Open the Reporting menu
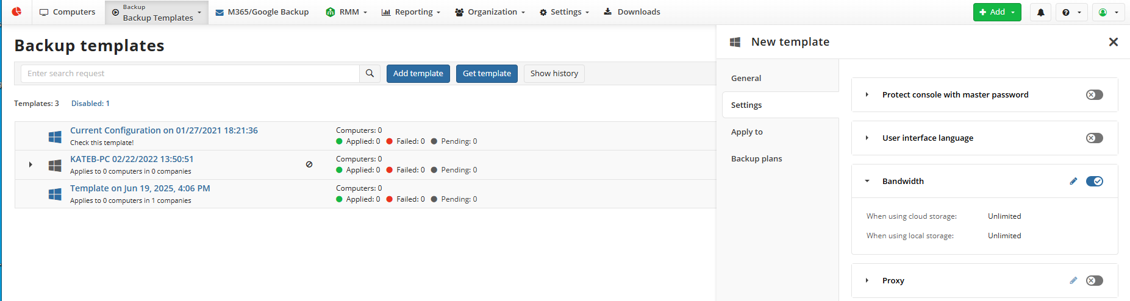Image resolution: width=1130 pixels, height=301 pixels. 410,12
